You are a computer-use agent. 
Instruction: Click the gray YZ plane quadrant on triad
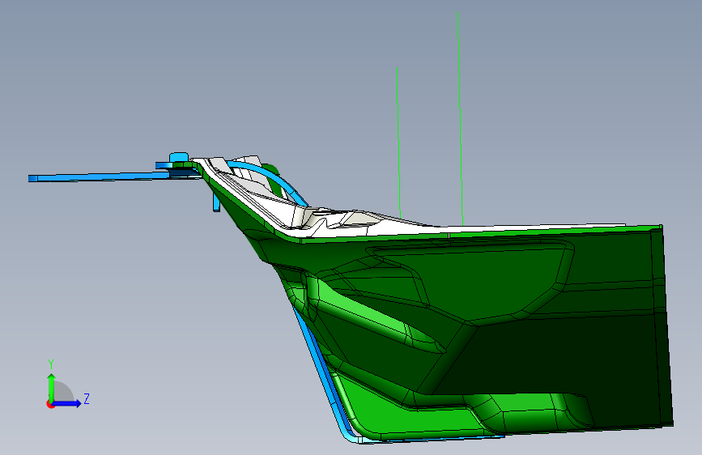click(x=64, y=392)
